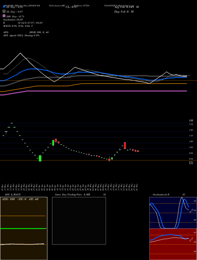Select the '50 Day = 0.97' legend text
Screen dimensions: 197x260
[x=15, y=12]
